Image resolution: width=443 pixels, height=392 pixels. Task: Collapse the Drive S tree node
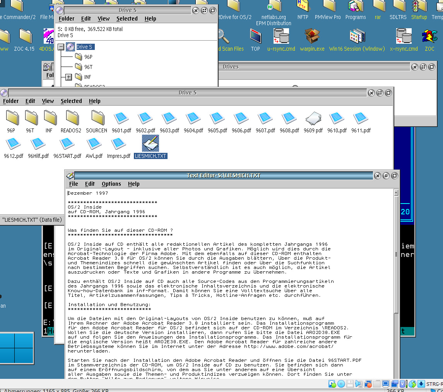[61, 47]
